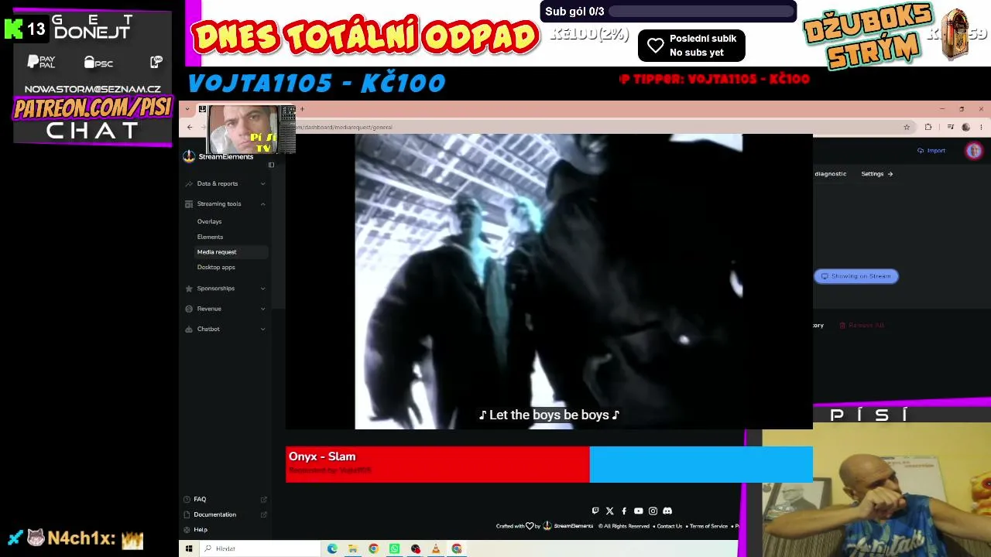The height and width of the screenshot is (557, 991).
Task: Click the Data & reports chart icon
Action: tap(189, 183)
